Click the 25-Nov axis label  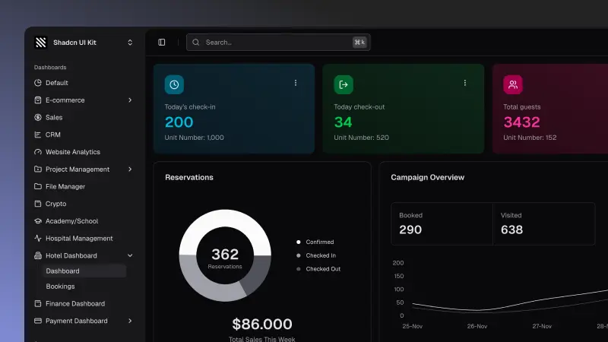point(412,326)
